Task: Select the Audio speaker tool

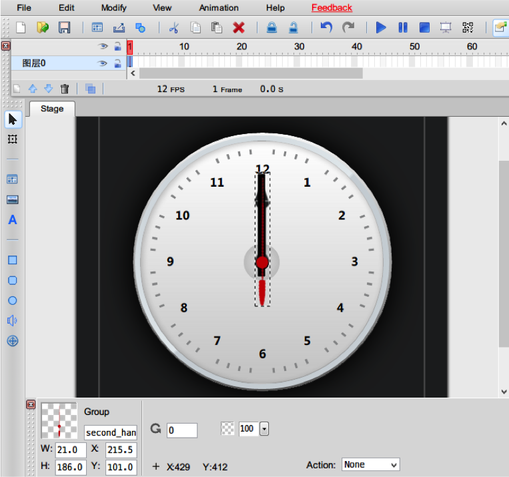Action: [12, 321]
